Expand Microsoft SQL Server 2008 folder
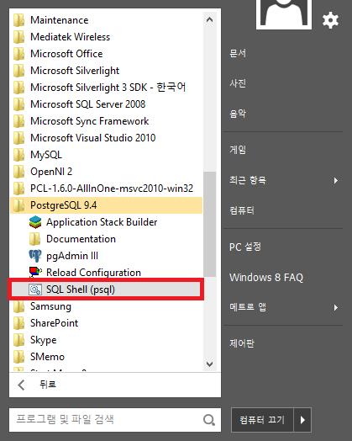Image resolution: width=352 pixels, height=441 pixels. (x=107, y=104)
